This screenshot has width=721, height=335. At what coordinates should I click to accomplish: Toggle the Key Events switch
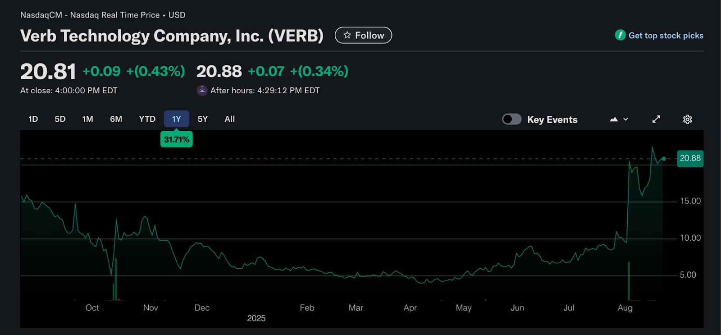[512, 119]
